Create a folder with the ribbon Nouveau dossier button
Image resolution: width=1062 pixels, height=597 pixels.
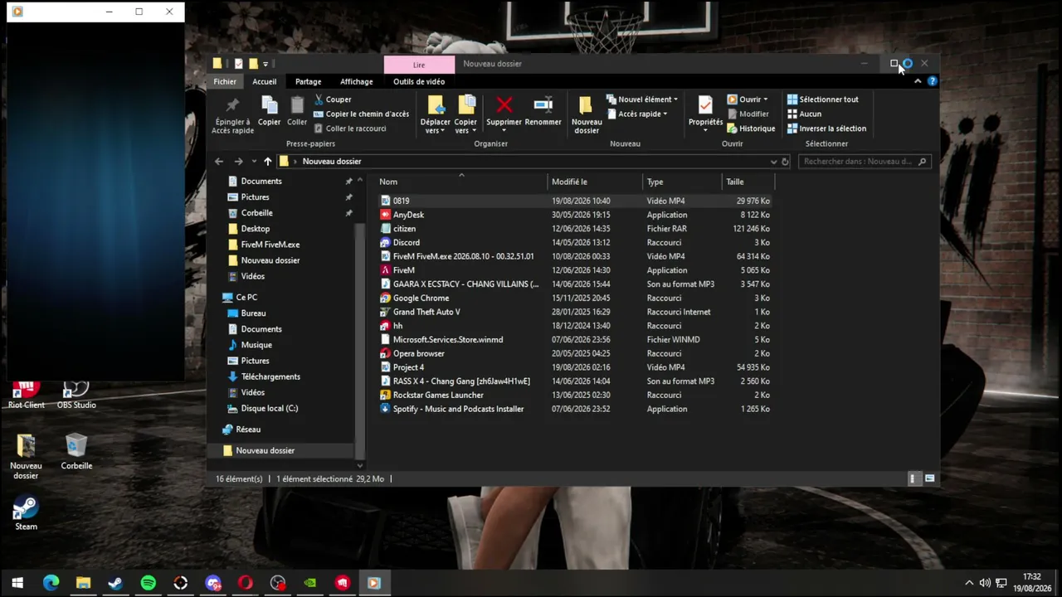(586, 115)
